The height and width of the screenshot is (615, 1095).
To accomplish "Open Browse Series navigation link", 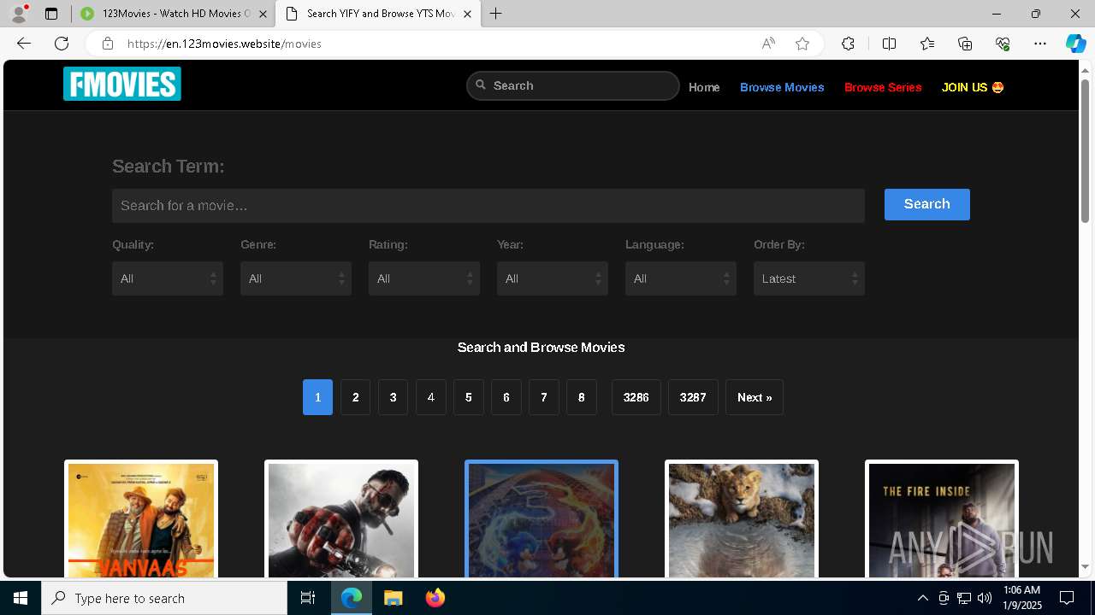I will [883, 87].
